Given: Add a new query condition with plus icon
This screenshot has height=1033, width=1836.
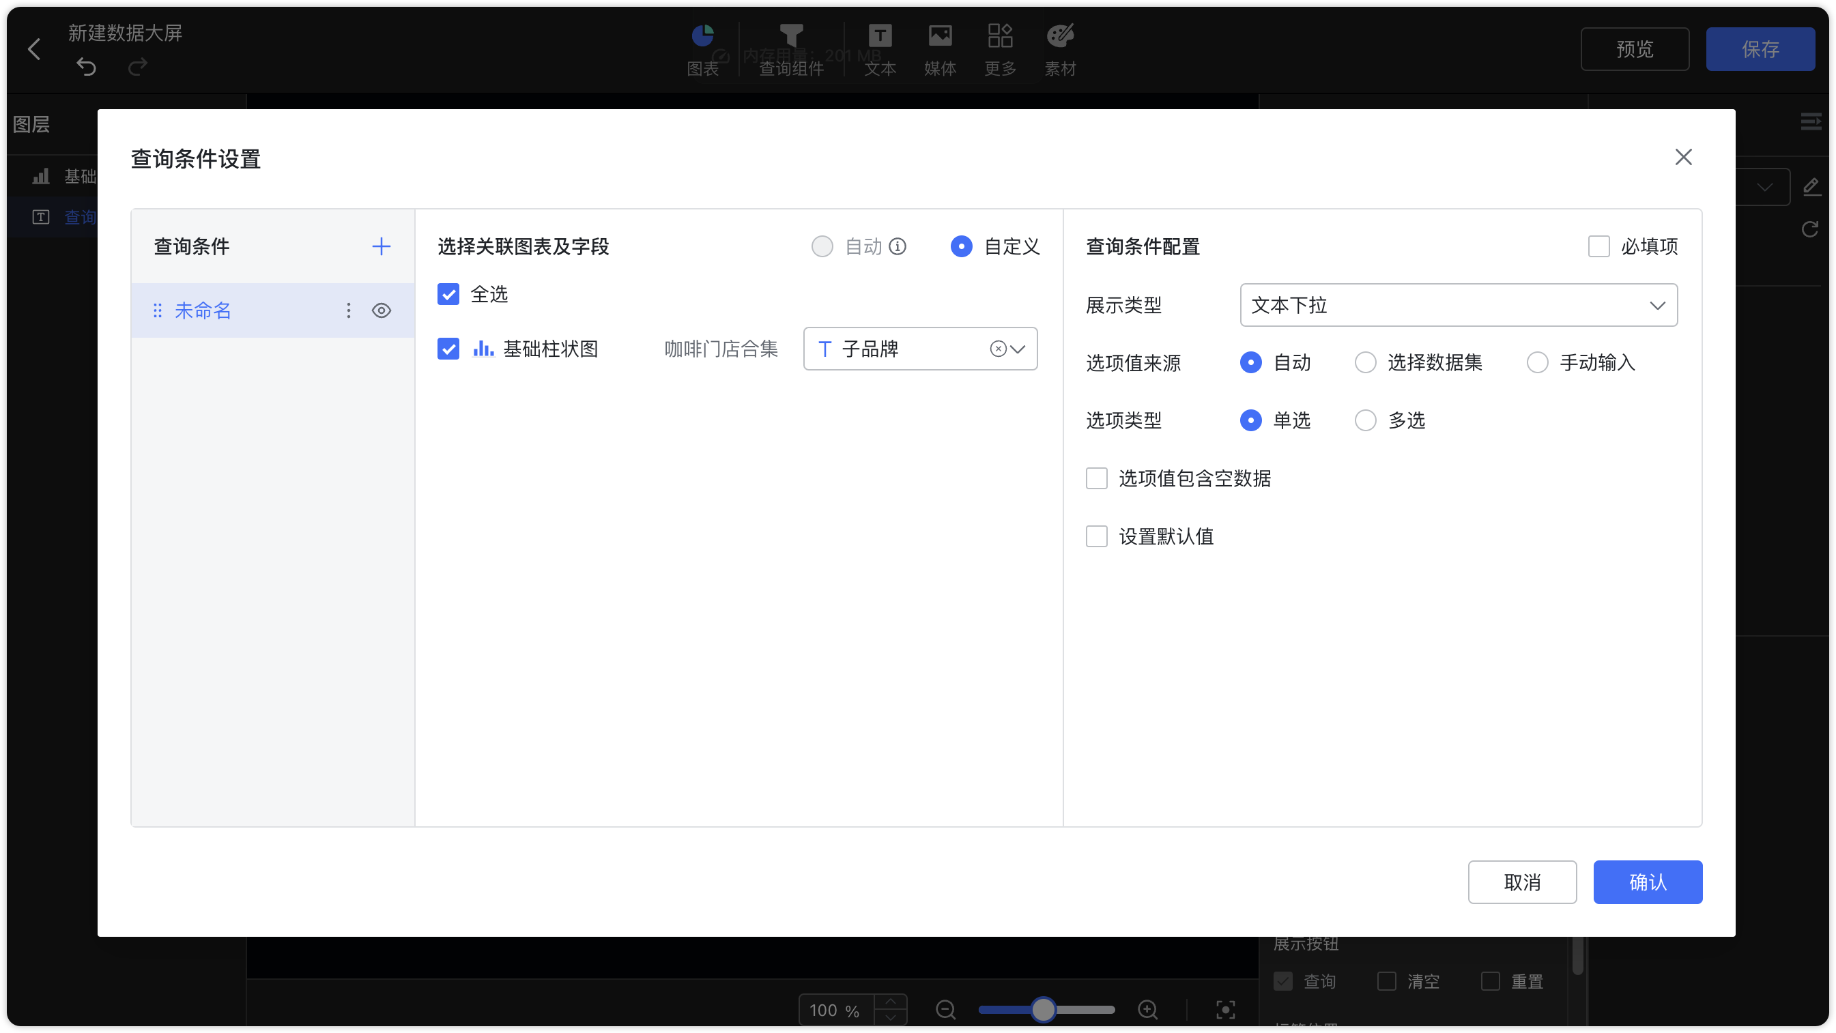Looking at the screenshot, I should [382, 246].
